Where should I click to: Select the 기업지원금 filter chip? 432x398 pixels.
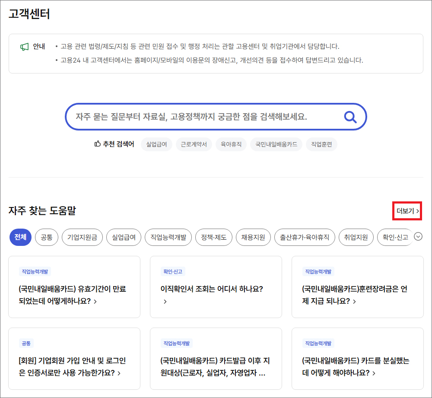pyautogui.click(x=82, y=237)
